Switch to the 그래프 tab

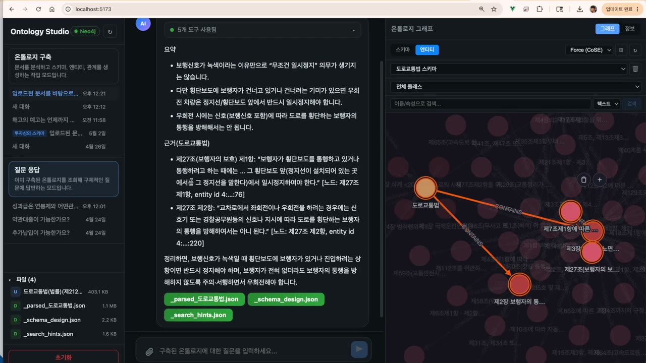pos(607,29)
